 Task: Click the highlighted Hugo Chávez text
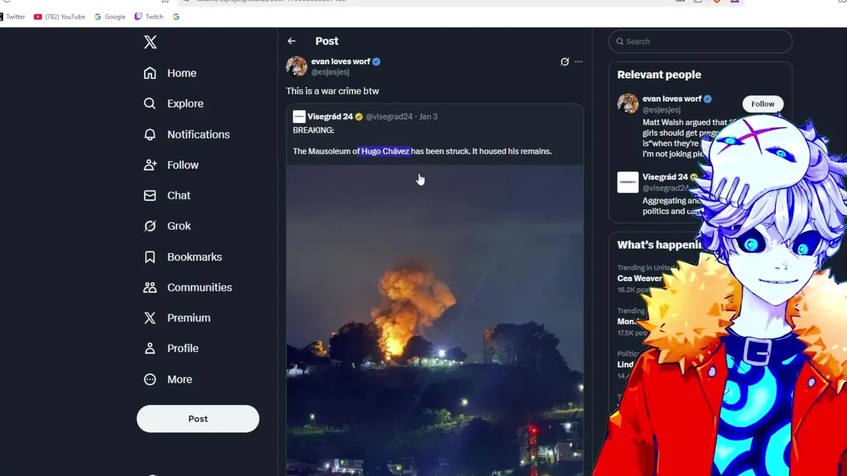click(x=385, y=151)
